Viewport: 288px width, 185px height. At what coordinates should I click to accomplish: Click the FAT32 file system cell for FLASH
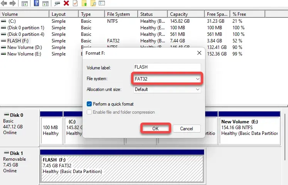pos(113,41)
